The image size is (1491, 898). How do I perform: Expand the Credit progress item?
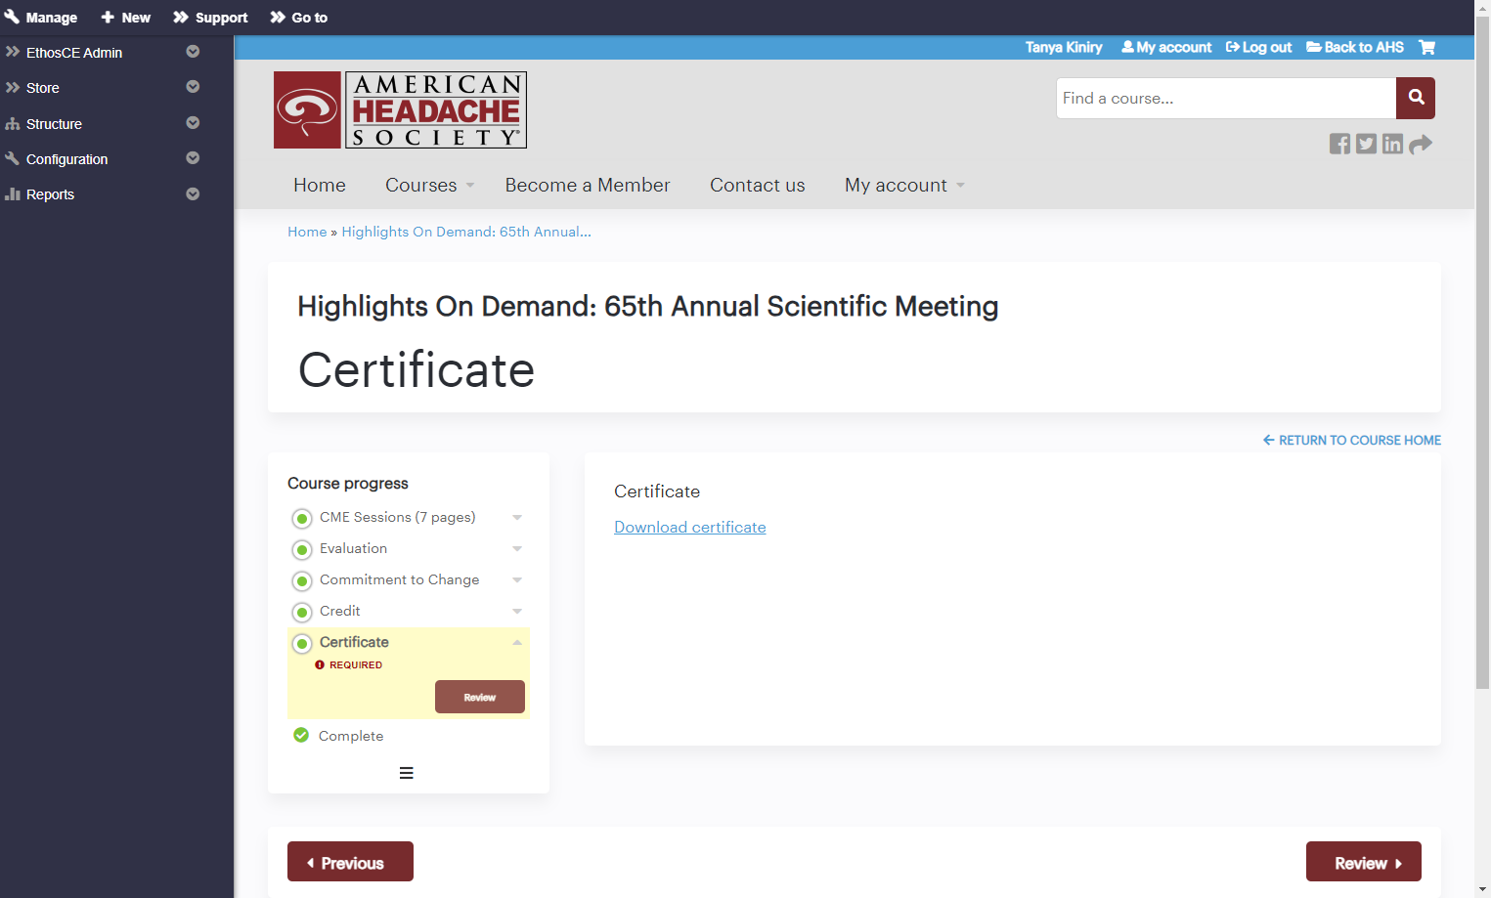517,612
